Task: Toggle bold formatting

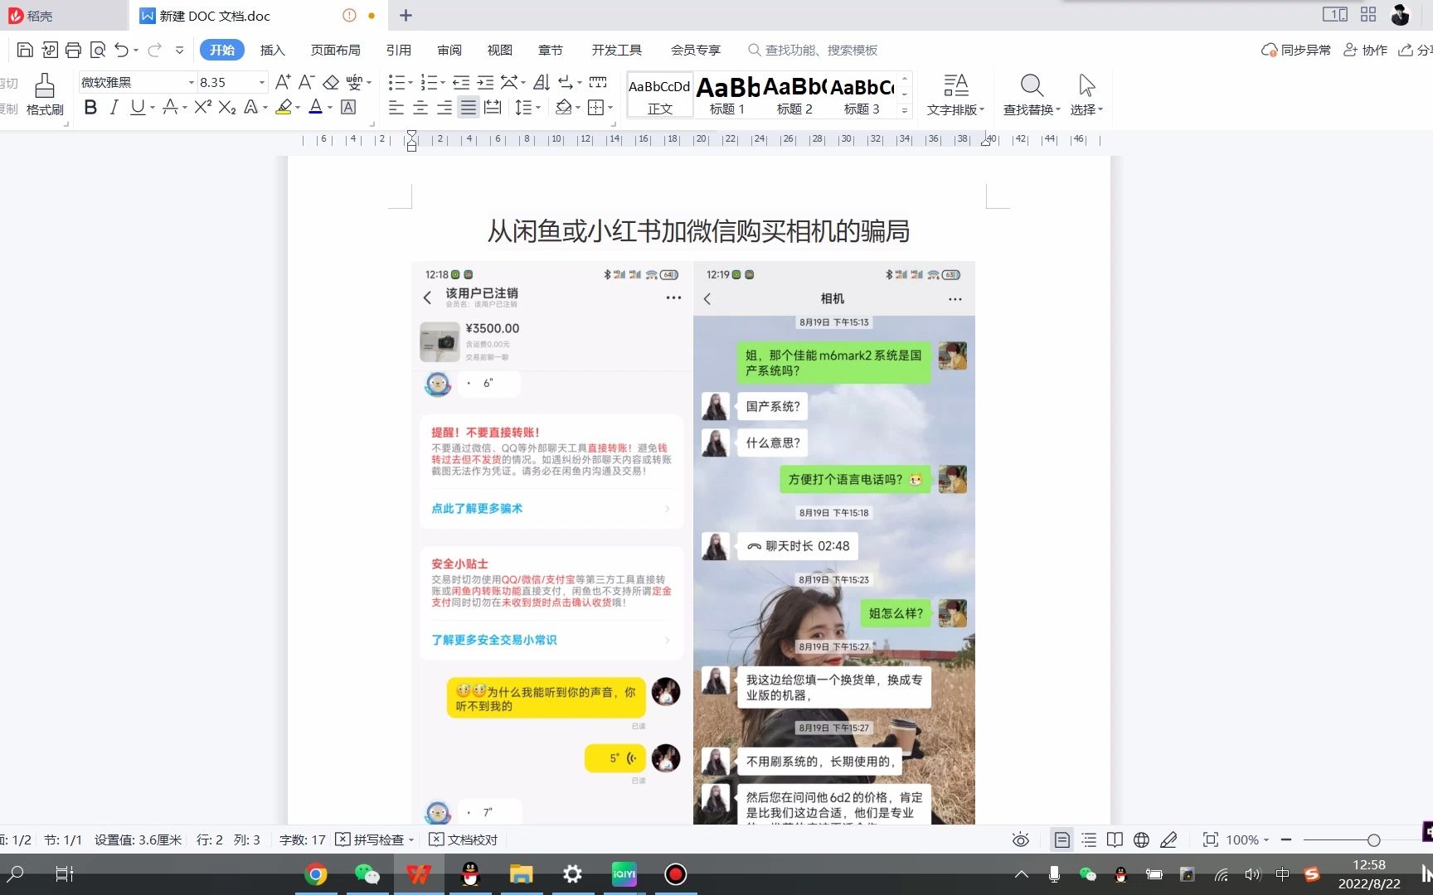Action: (x=90, y=107)
